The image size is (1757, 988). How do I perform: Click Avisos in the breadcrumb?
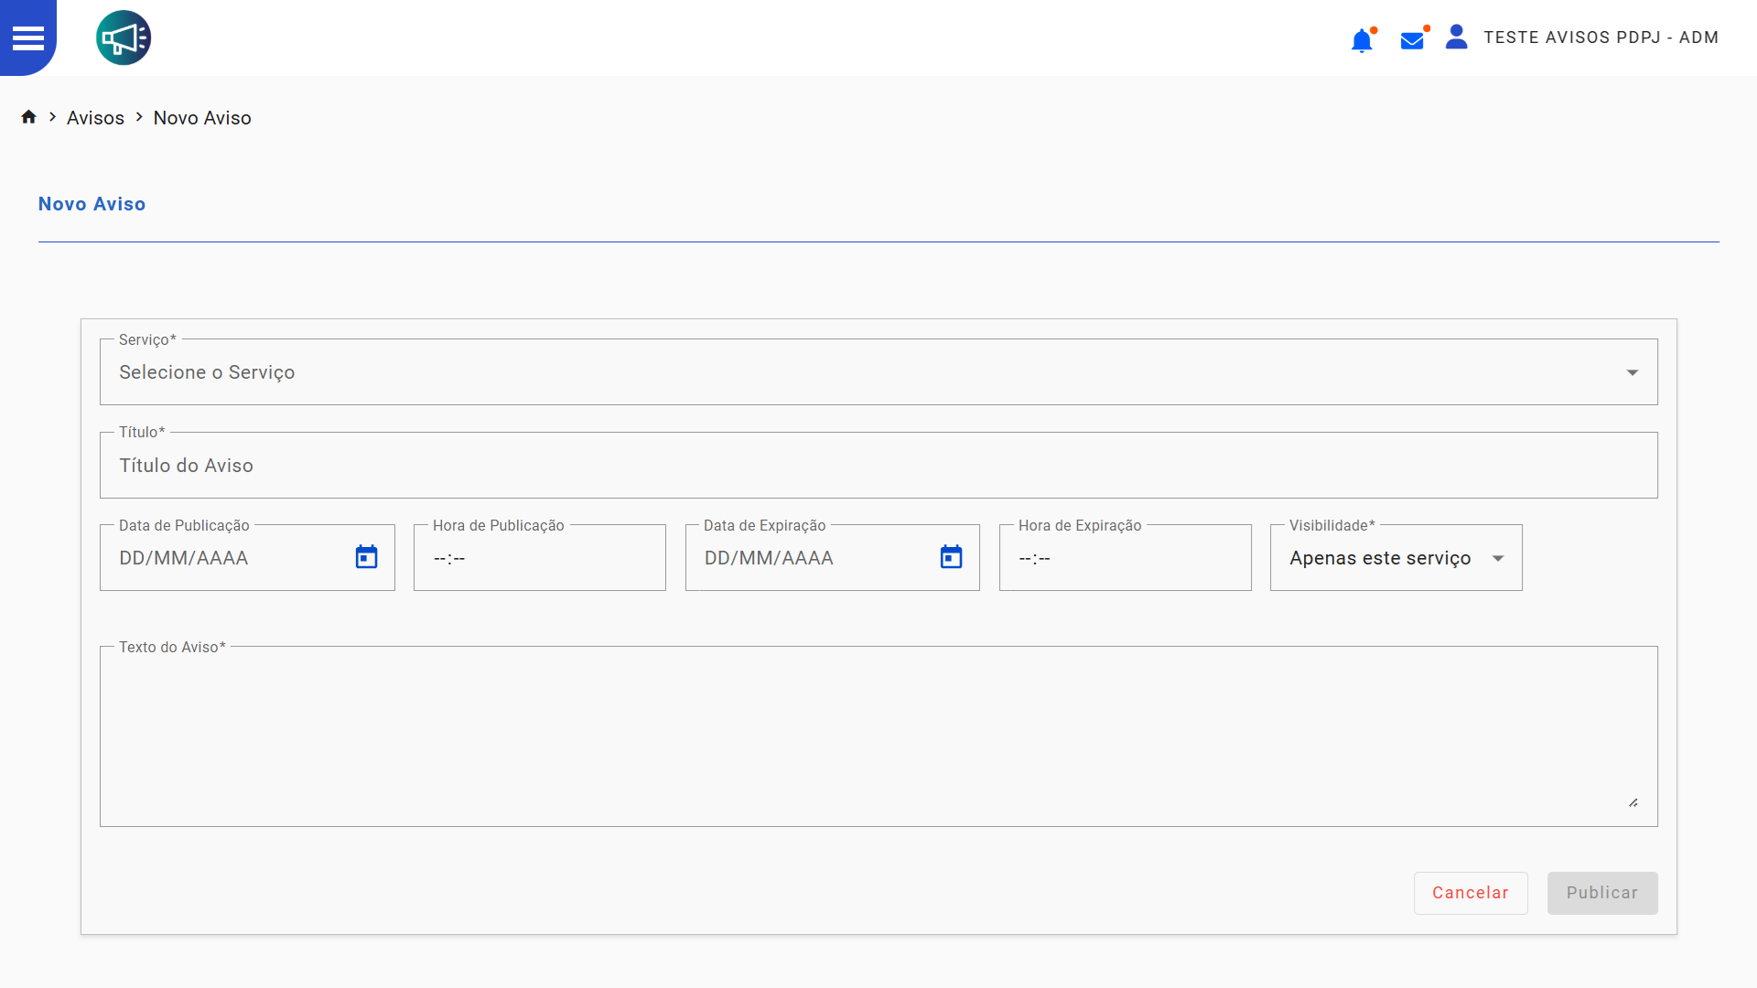pos(95,118)
